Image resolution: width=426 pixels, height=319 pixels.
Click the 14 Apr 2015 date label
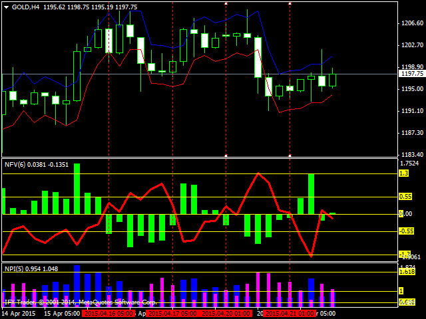coord(19,314)
